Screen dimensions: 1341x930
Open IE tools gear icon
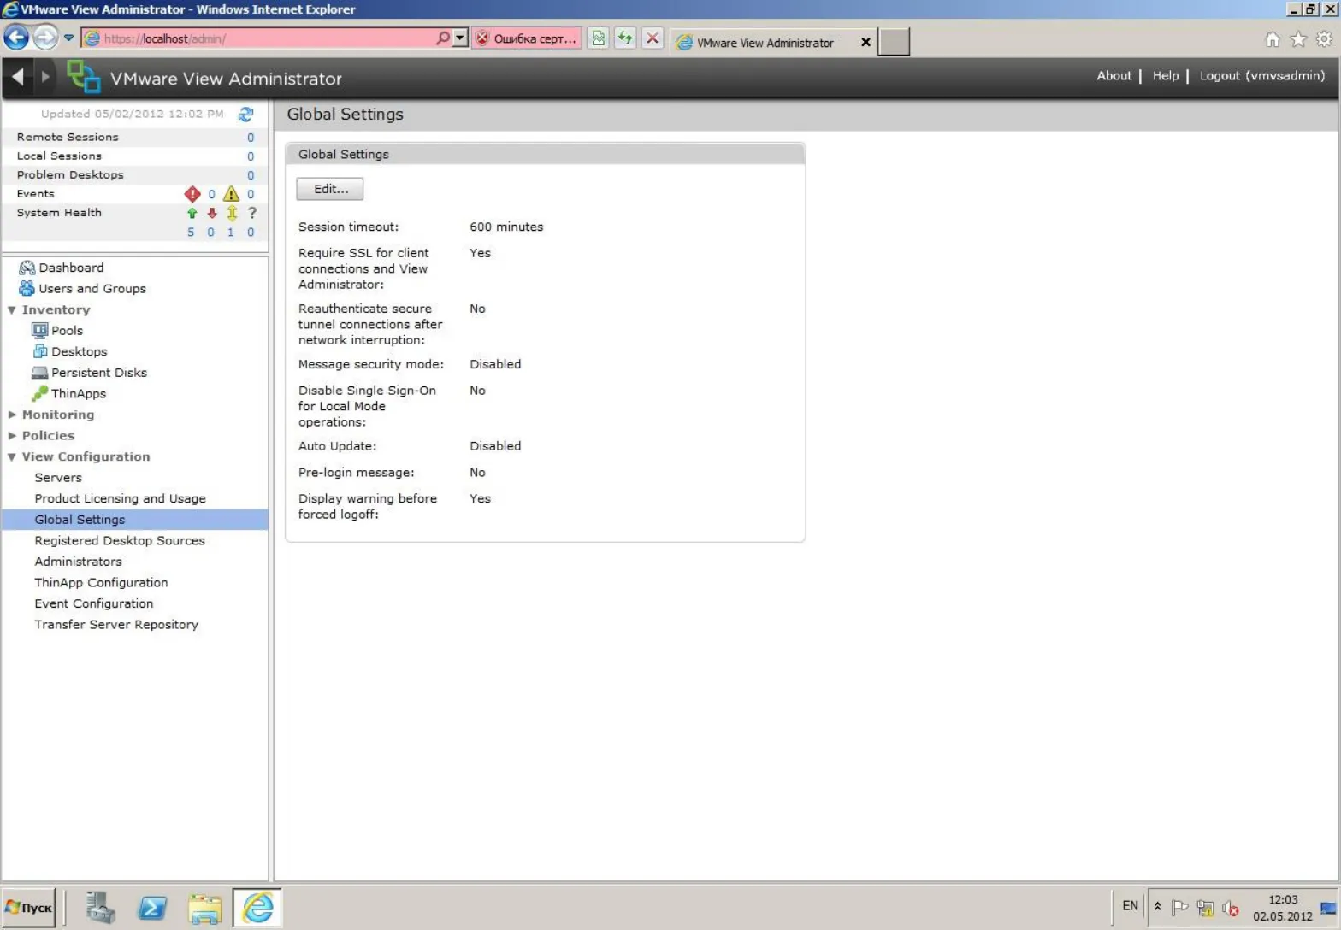click(x=1324, y=39)
